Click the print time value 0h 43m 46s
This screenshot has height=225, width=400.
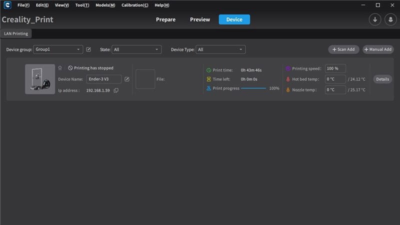(x=251, y=70)
